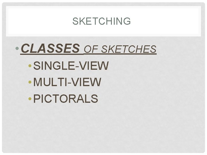Click VIEW in the SINGLE-VIEW line

[94, 65]
